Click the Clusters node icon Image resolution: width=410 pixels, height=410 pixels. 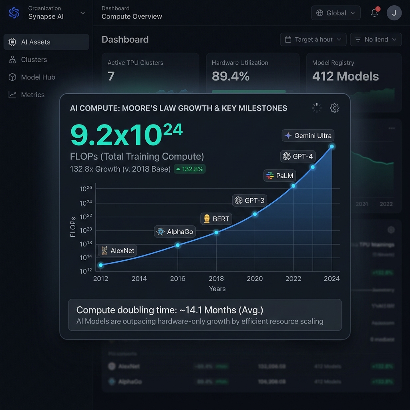12,60
